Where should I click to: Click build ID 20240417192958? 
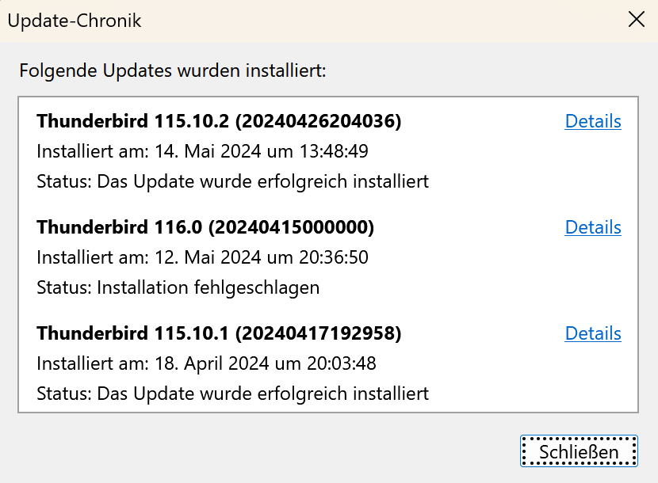pos(318,333)
